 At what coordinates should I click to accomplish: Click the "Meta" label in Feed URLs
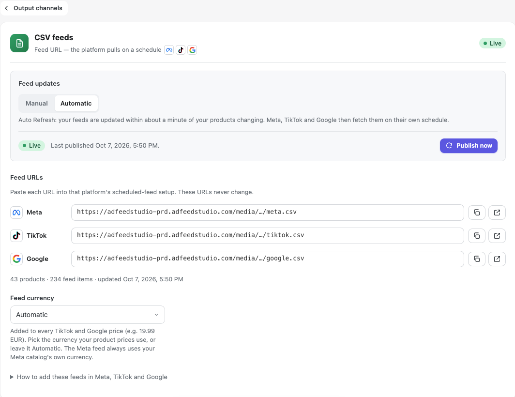[34, 213]
